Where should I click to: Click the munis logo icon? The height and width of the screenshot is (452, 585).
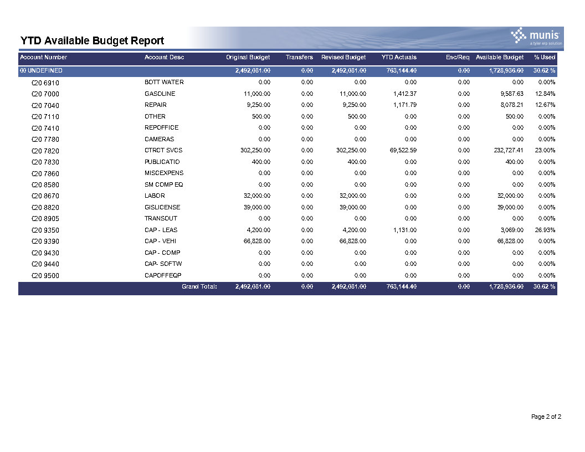click(x=518, y=35)
